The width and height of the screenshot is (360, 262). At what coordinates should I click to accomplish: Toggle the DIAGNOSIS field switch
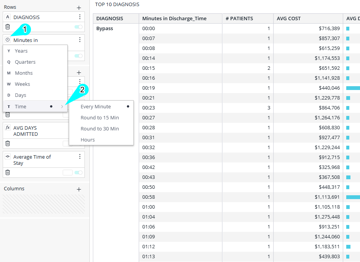coord(78,27)
